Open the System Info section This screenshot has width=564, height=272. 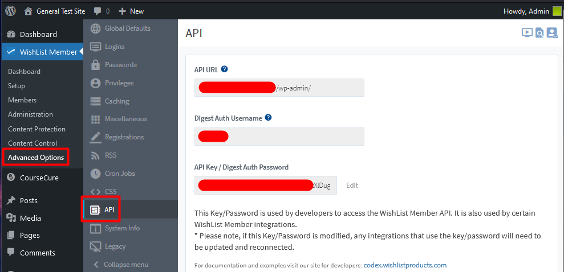(122, 228)
